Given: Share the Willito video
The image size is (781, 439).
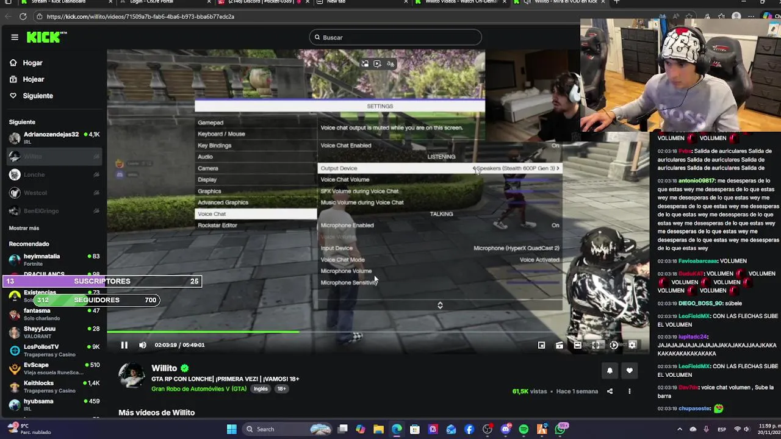Looking at the screenshot, I should tap(610, 391).
